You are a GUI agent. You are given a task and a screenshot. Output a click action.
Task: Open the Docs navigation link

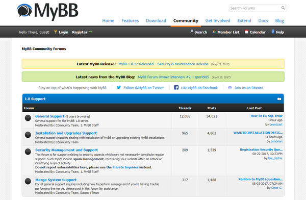[263, 20]
